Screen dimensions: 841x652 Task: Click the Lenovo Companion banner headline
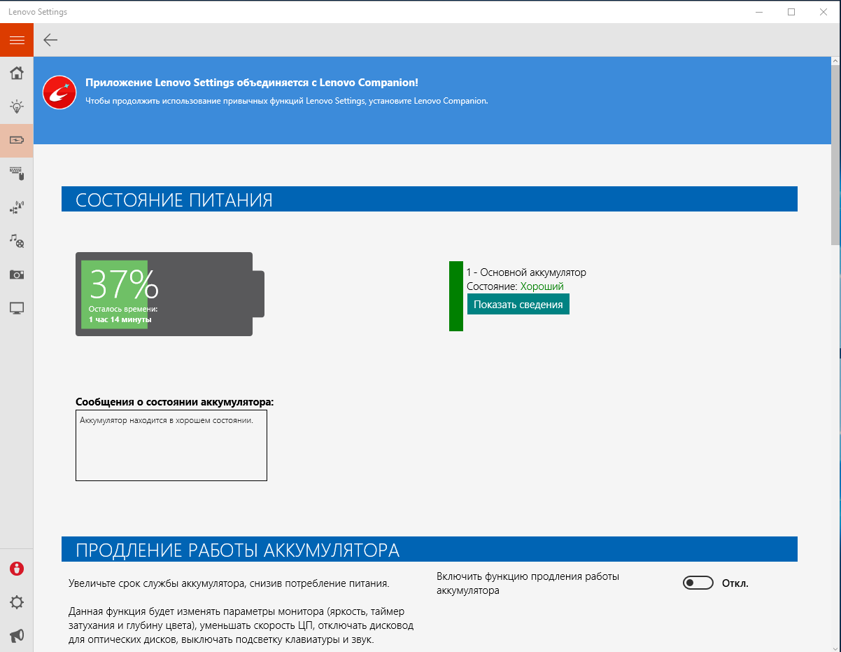pos(252,83)
